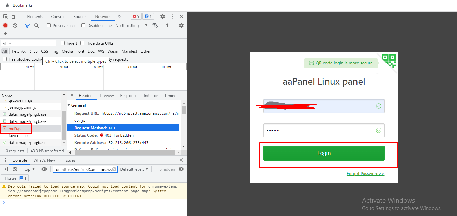Clear the console output
Image resolution: width=457 pixels, height=216 pixels.
[x=15, y=169]
